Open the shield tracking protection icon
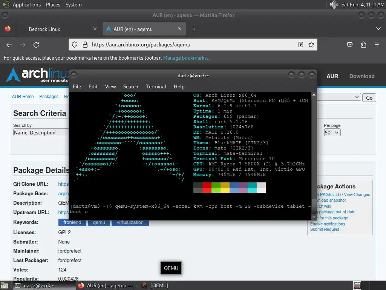This screenshot has width=386, height=290. coord(75,45)
